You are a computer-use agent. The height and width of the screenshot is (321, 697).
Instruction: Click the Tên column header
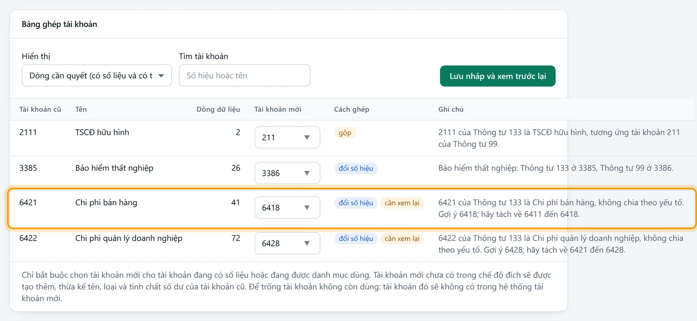tap(81, 109)
